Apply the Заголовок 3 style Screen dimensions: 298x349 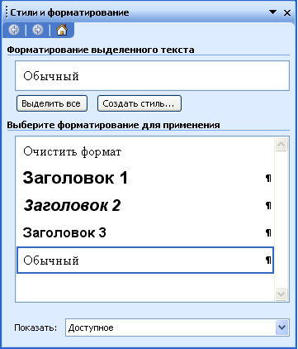pos(145,232)
